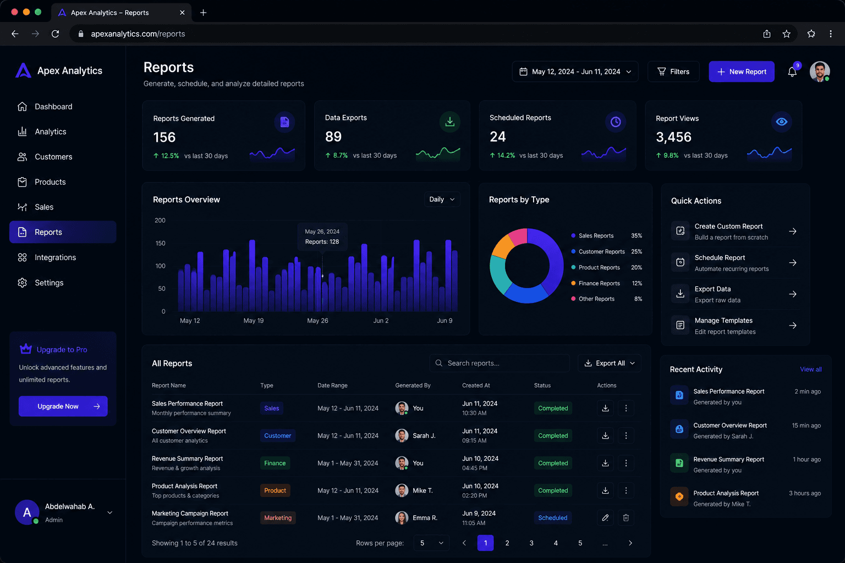Click the Sales Reports legend color dot

tap(574, 236)
